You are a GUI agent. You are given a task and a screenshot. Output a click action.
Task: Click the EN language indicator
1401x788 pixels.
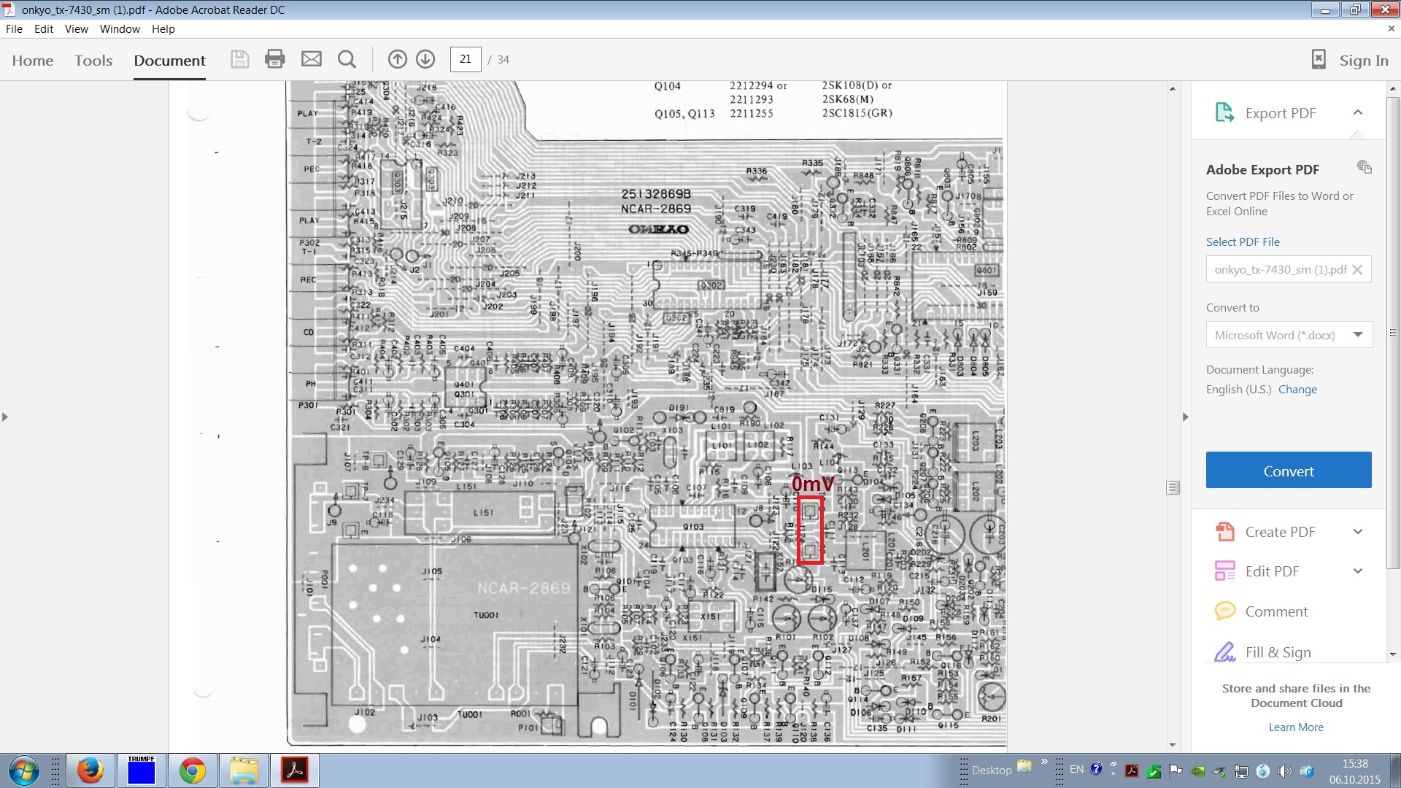(x=1076, y=770)
